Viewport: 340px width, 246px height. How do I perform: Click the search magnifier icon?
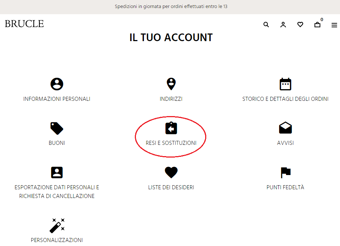(266, 25)
